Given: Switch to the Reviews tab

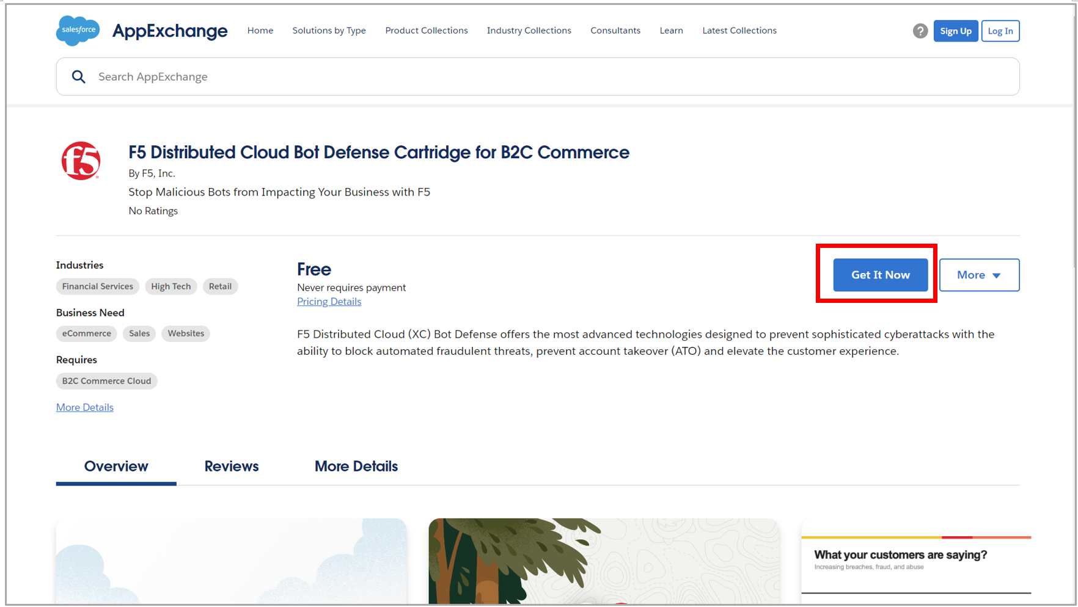Looking at the screenshot, I should 231,466.
